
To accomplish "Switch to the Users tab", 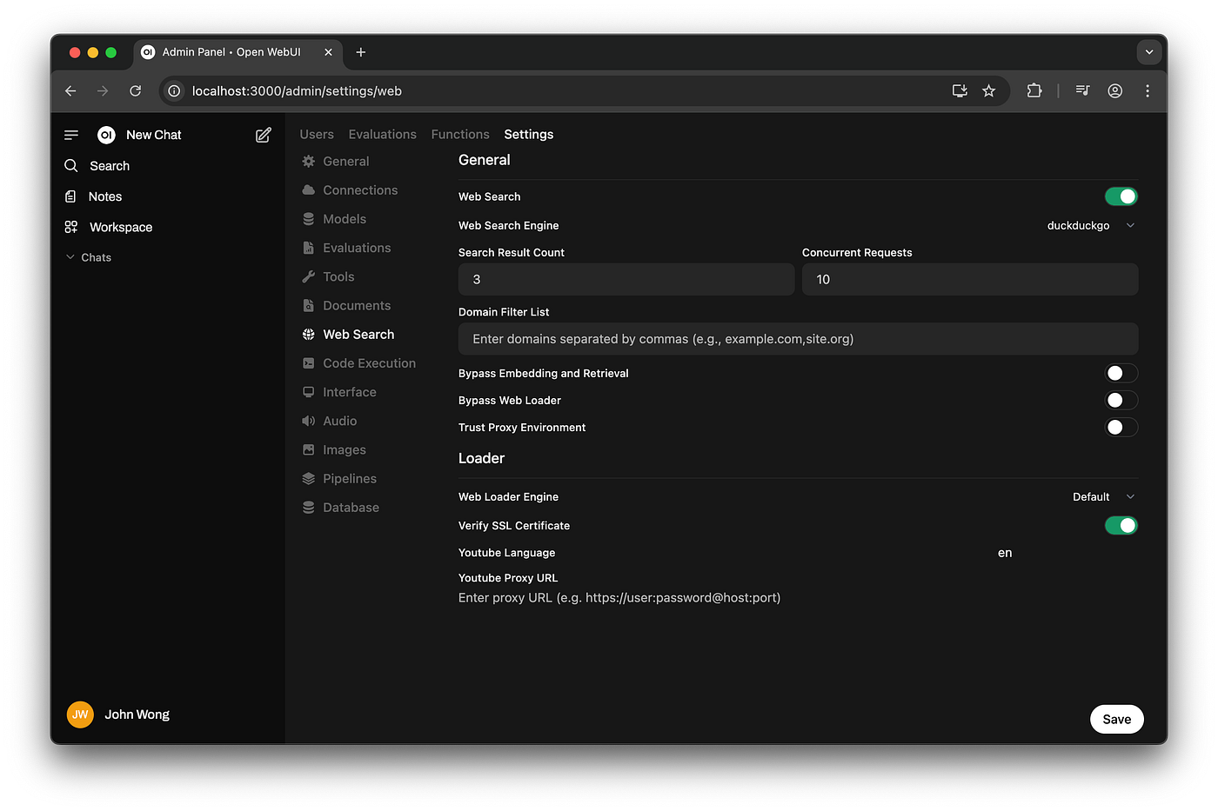I will click(x=317, y=134).
